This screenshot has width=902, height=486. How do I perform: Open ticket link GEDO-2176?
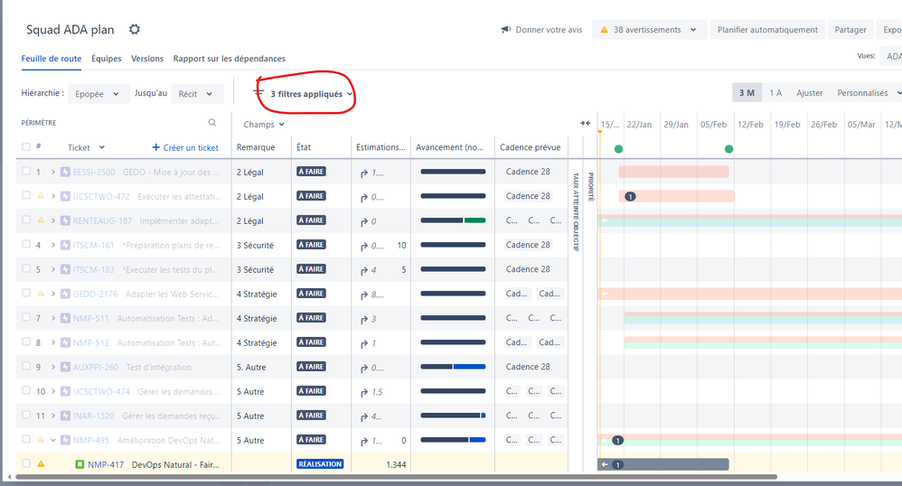click(95, 294)
